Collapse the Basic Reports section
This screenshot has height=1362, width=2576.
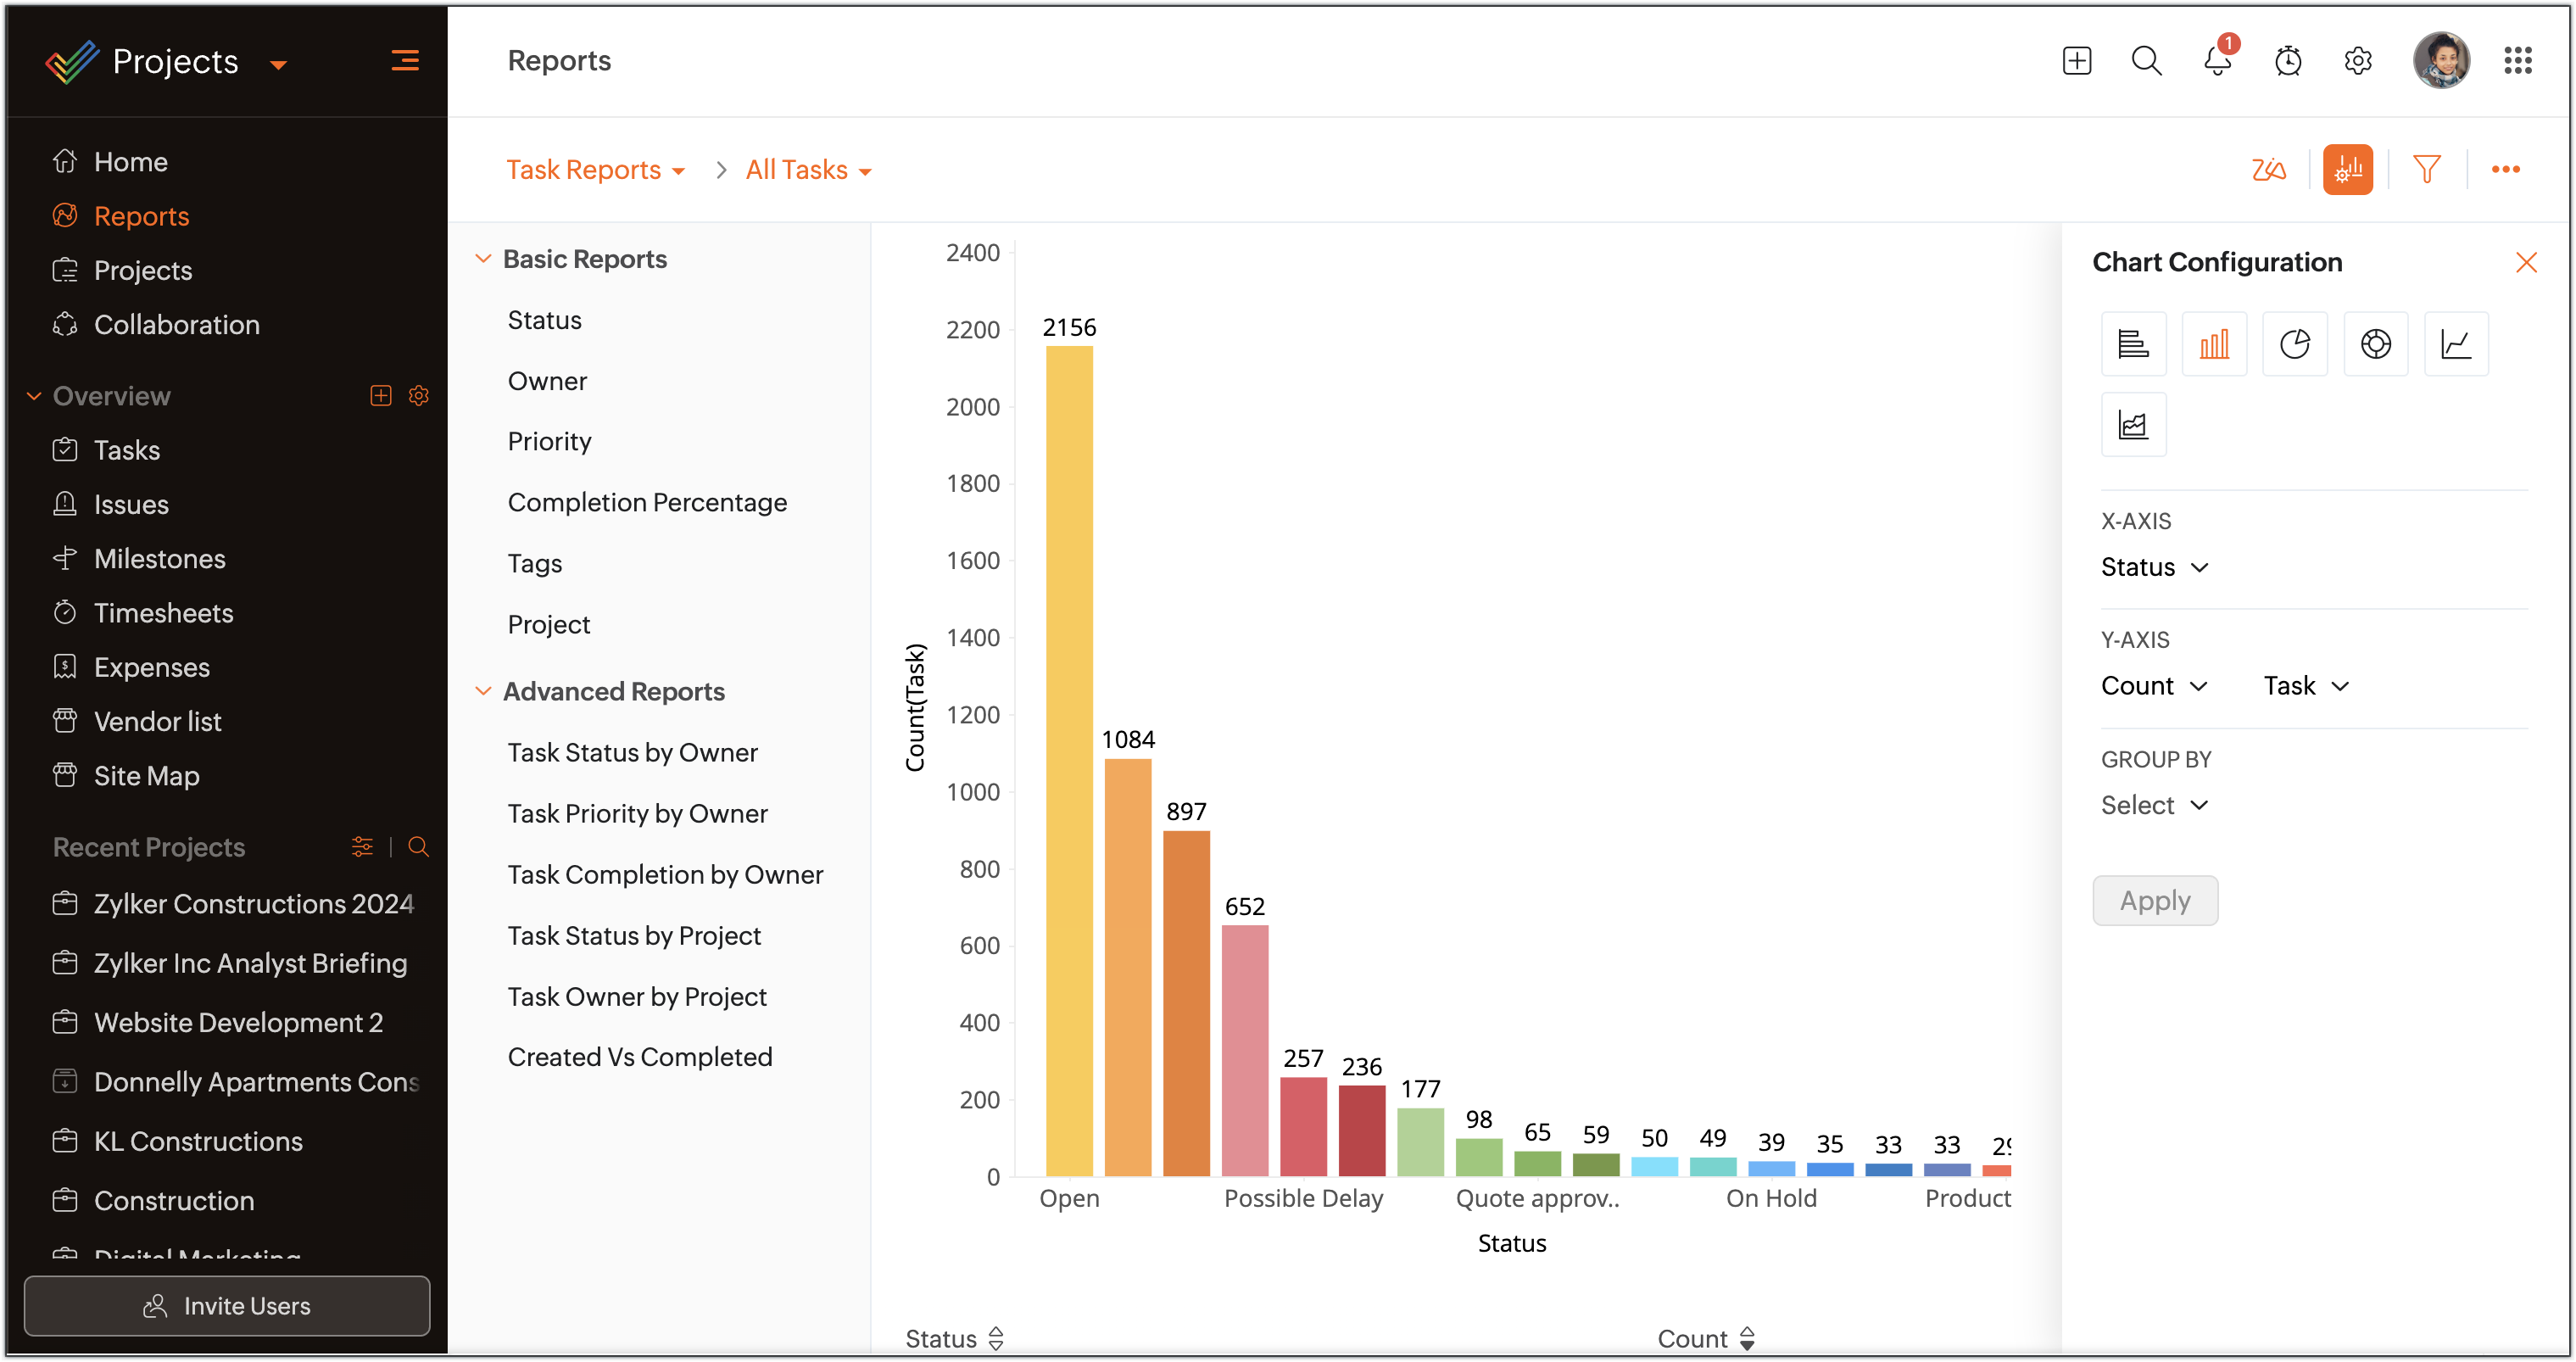point(483,259)
